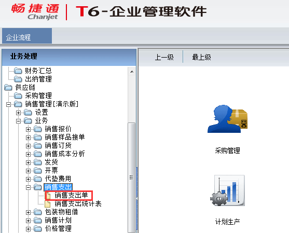
Task: Go up one level with 上一级
Action: pos(164,57)
